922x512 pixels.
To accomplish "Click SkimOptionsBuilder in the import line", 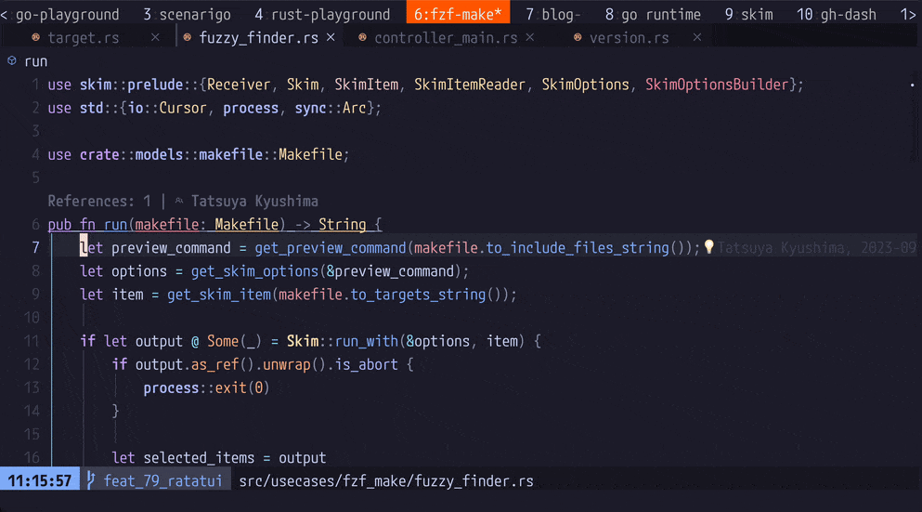I will click(x=716, y=85).
